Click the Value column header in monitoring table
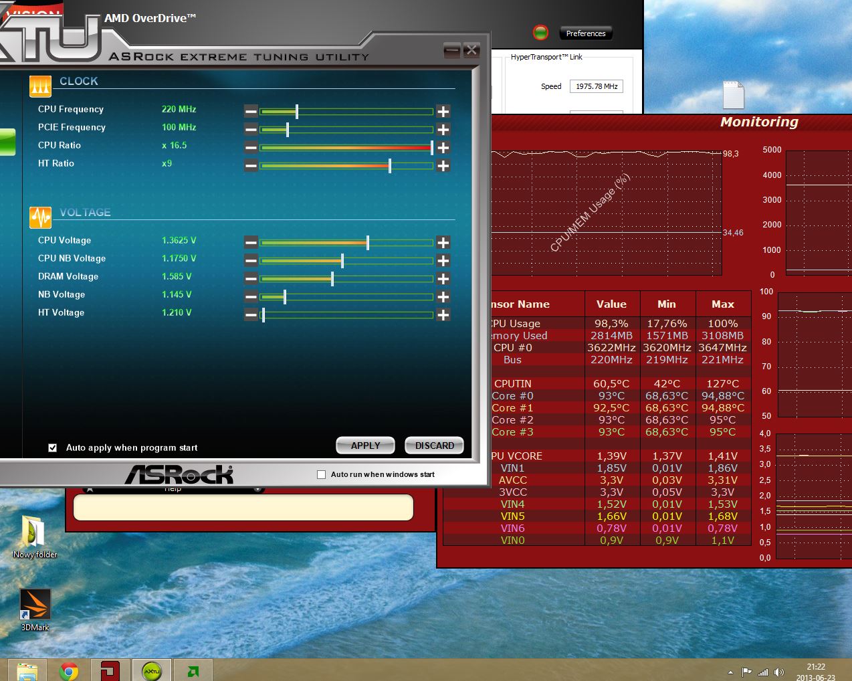Image resolution: width=852 pixels, height=681 pixels. tap(612, 304)
